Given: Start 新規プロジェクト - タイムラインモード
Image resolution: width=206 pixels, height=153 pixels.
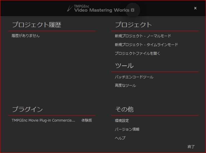Looking at the screenshot, I should pos(146,45).
